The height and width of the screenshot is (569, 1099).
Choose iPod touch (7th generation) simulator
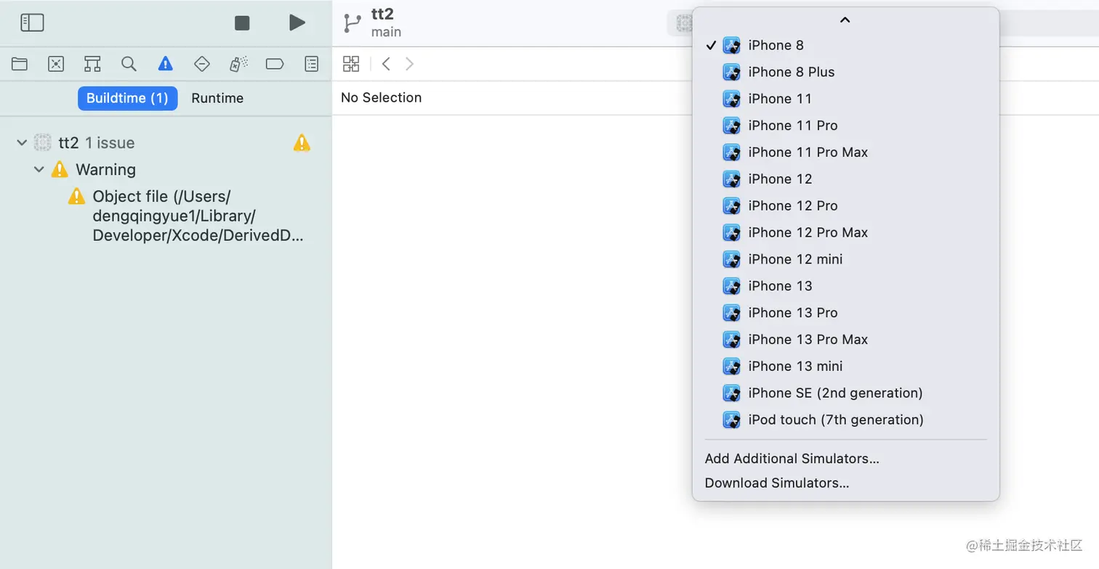(x=845, y=421)
